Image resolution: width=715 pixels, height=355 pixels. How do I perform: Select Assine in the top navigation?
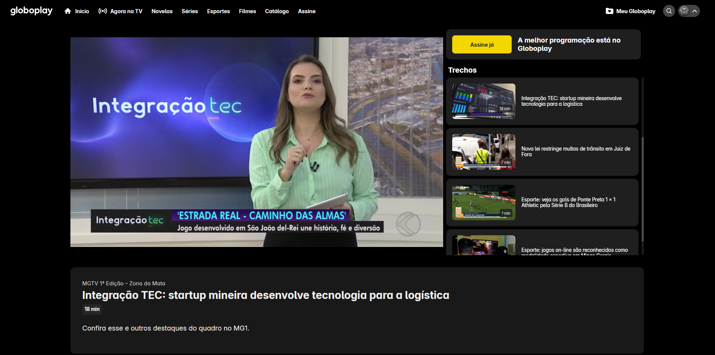pyautogui.click(x=307, y=11)
